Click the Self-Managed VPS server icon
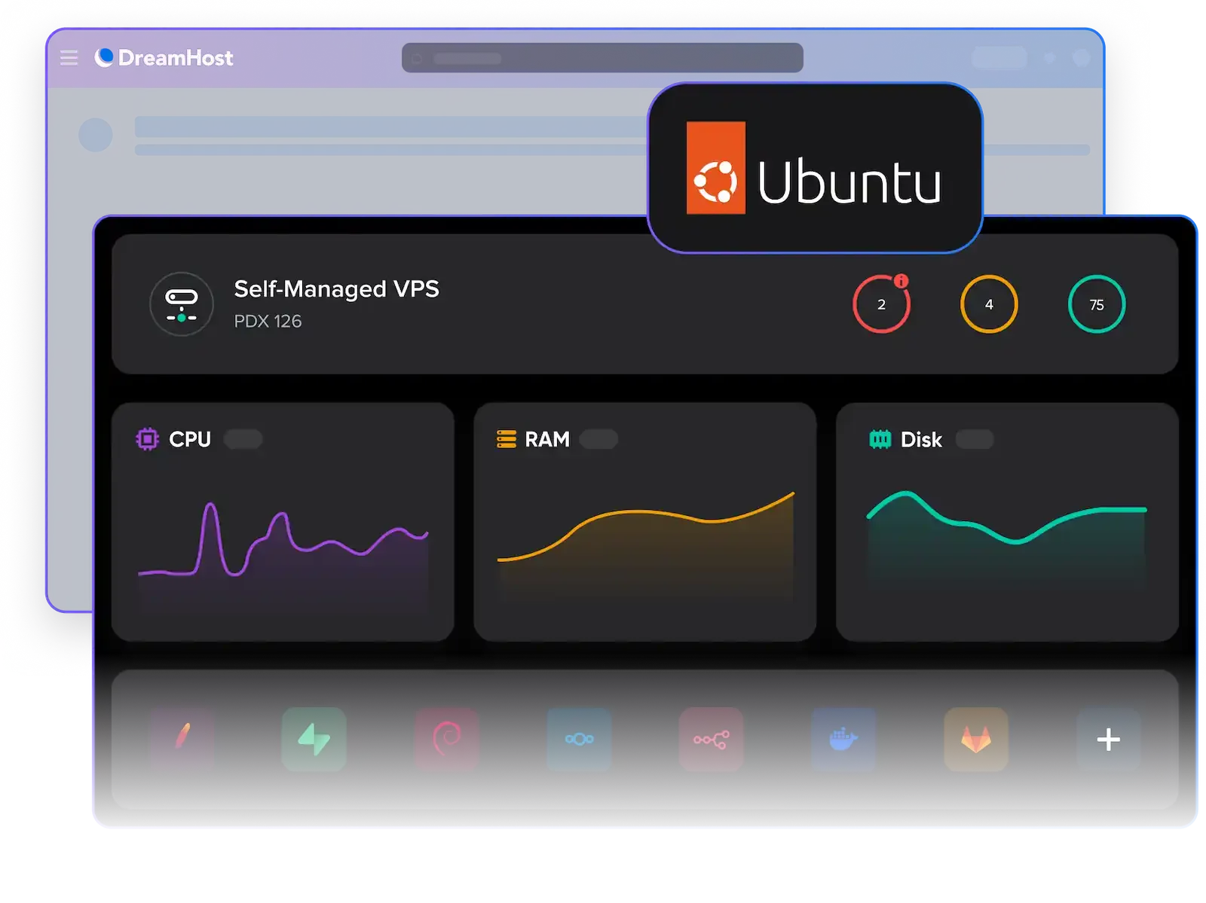1206x903 pixels. 182,304
